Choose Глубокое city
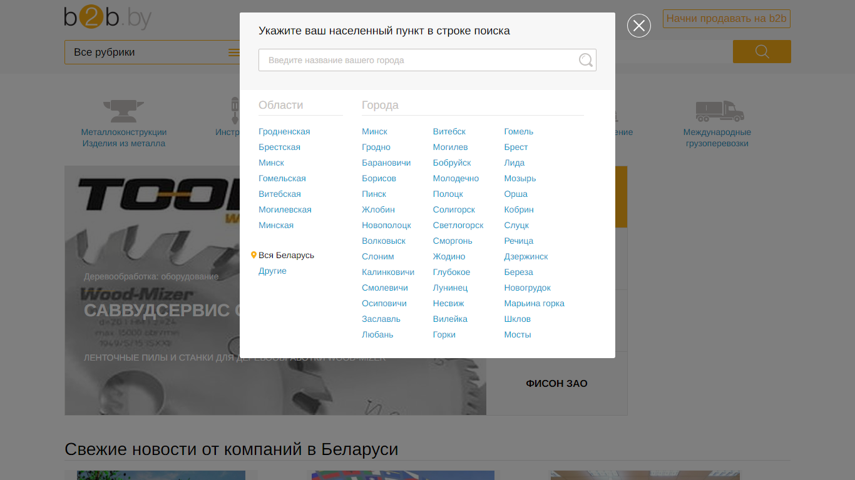 (x=451, y=272)
